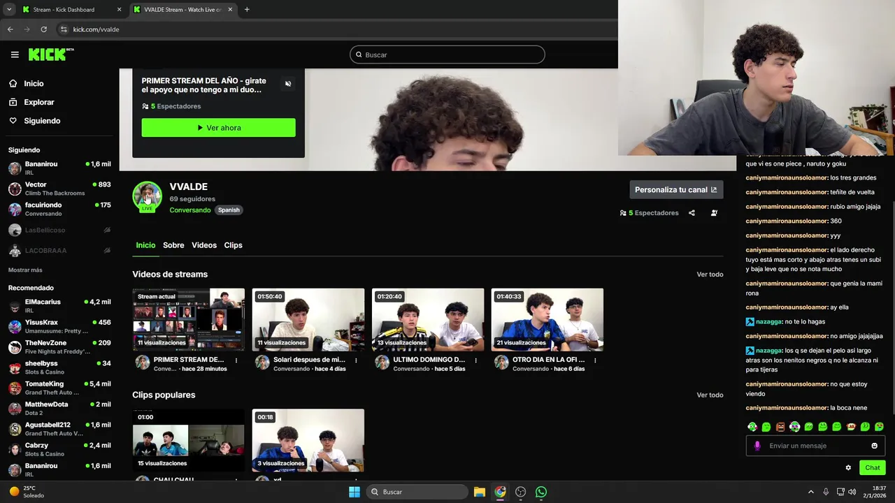Image resolution: width=895 pixels, height=503 pixels.
Task: Open offline channel LACOBRAAA
Action: coord(59,250)
